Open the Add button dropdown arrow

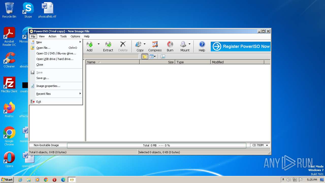coord(99,44)
